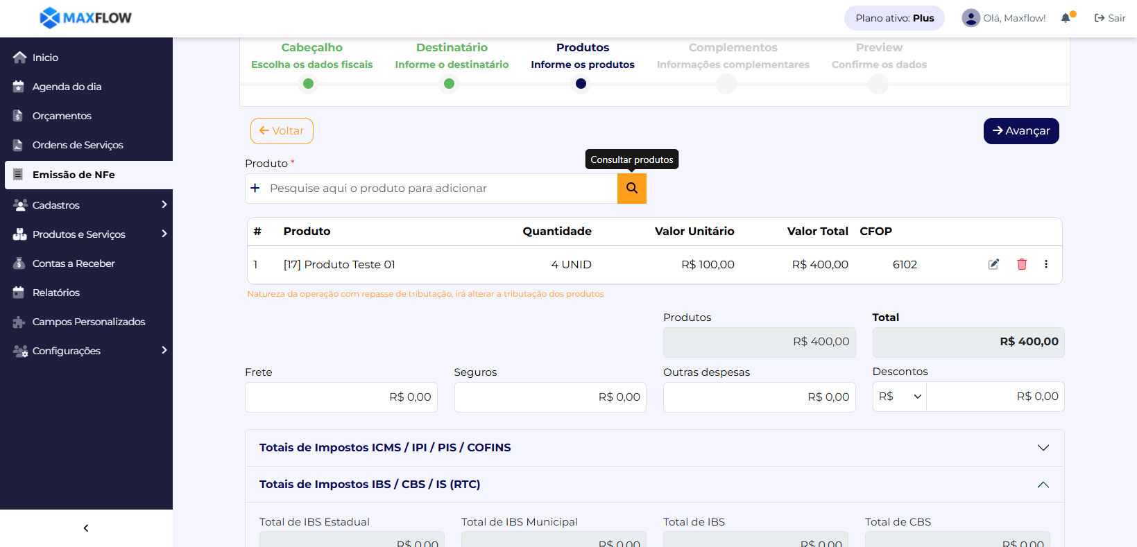Go to the Destinatário step
The image size is (1137, 547).
[x=452, y=55]
